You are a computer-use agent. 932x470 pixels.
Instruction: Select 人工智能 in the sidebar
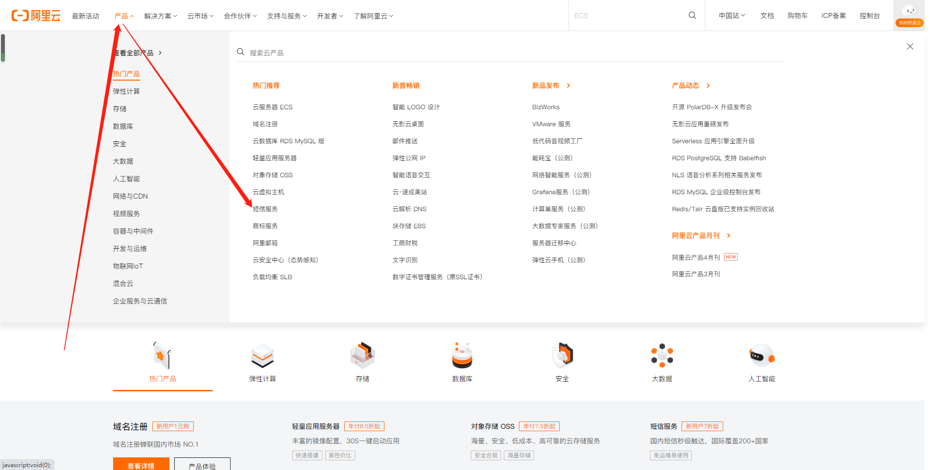[126, 179]
